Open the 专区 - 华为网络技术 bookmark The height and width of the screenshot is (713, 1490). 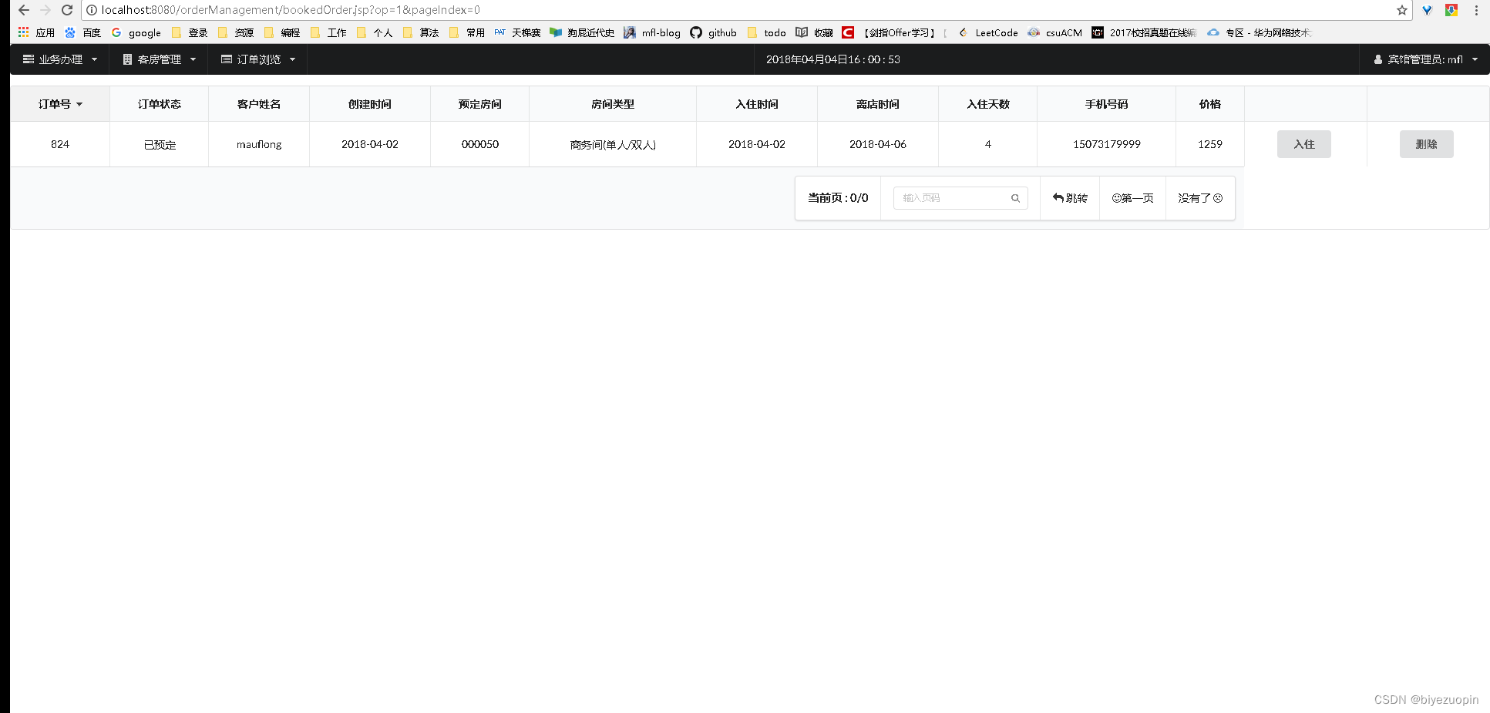[x=1260, y=32]
